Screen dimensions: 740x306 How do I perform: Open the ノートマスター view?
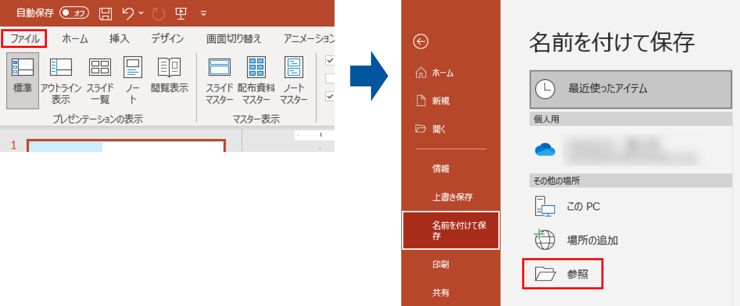[x=293, y=80]
